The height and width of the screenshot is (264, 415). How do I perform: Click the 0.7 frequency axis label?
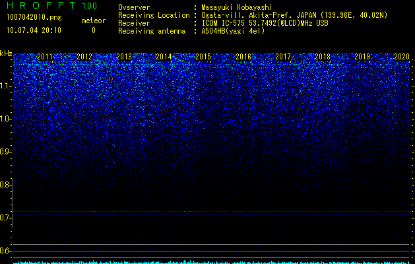pyautogui.click(x=5, y=218)
